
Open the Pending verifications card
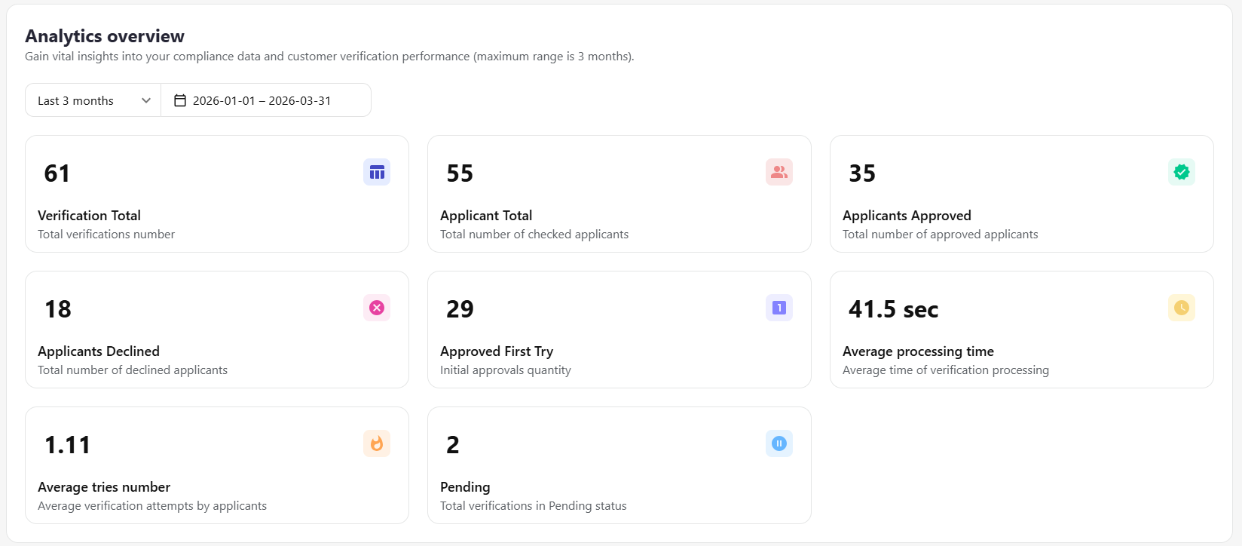click(x=619, y=465)
